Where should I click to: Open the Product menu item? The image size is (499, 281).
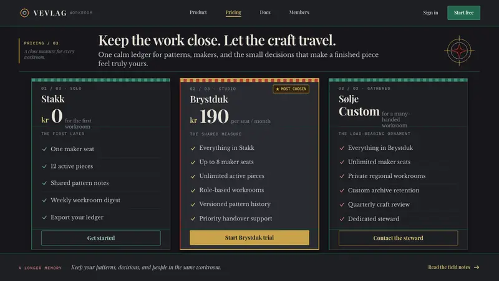(x=198, y=12)
